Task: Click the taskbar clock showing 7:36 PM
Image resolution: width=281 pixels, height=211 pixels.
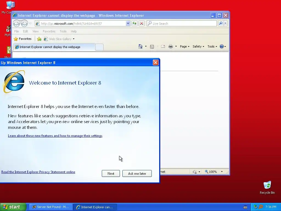Action: (x=271, y=207)
